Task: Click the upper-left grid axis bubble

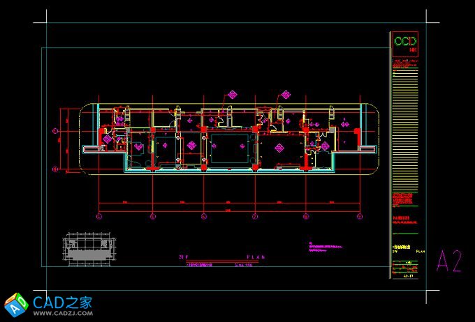Action: click(55, 130)
